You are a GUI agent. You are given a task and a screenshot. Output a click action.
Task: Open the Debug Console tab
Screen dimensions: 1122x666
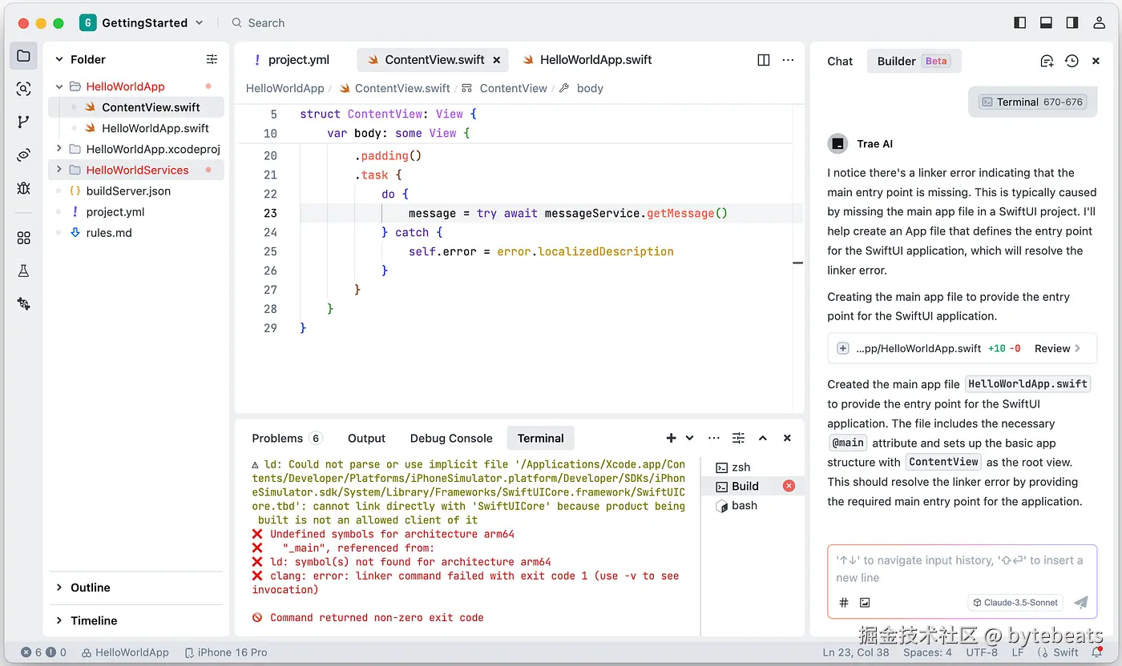[451, 438]
